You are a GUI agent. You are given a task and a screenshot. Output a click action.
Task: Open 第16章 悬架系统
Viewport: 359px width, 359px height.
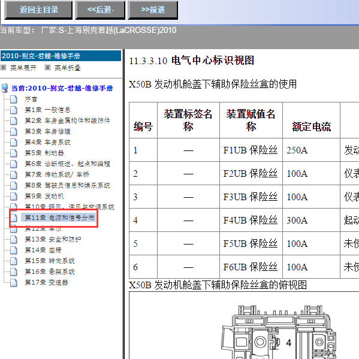pyautogui.click(x=50, y=271)
